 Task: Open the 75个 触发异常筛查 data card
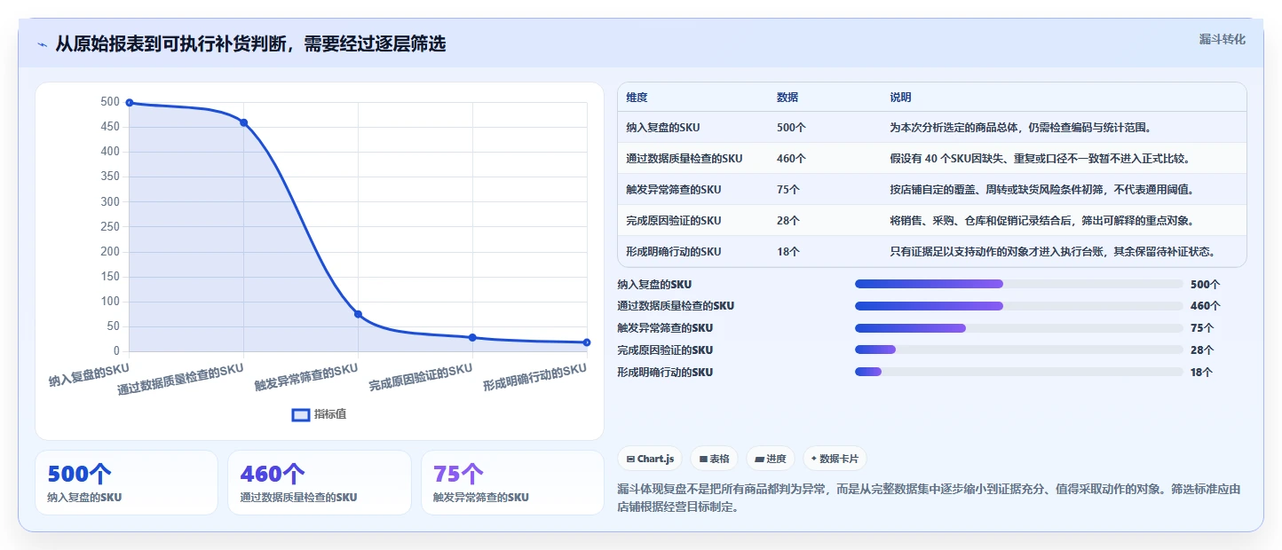point(512,483)
